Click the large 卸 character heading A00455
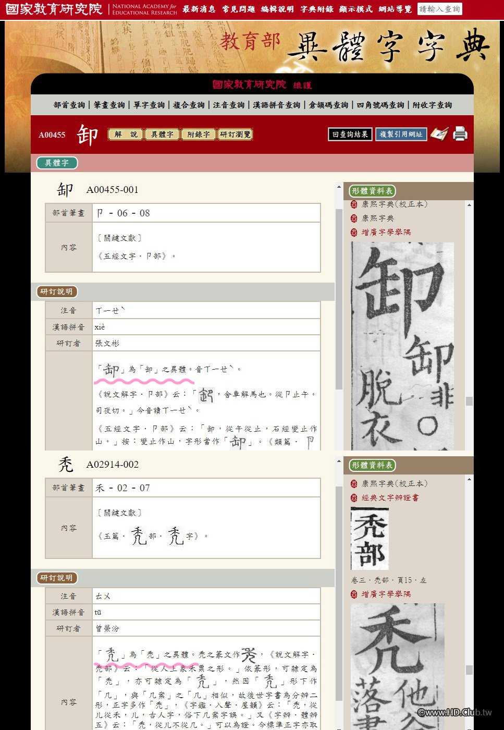504x730 pixels. 87,135
